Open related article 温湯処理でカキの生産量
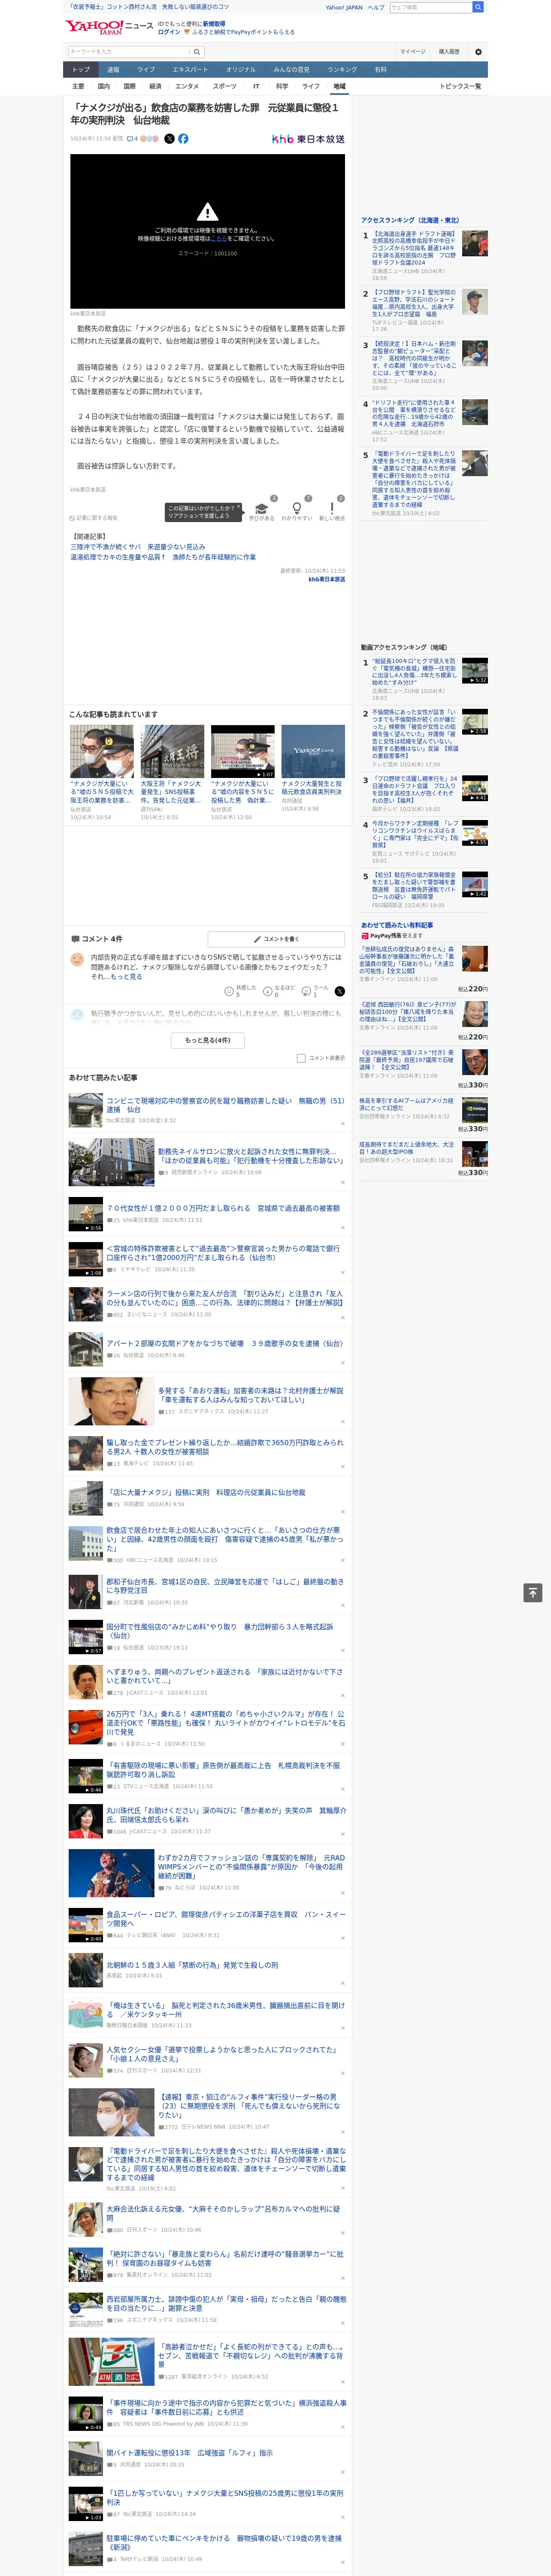Image resolution: width=551 pixels, height=2576 pixels. pyautogui.click(x=163, y=557)
